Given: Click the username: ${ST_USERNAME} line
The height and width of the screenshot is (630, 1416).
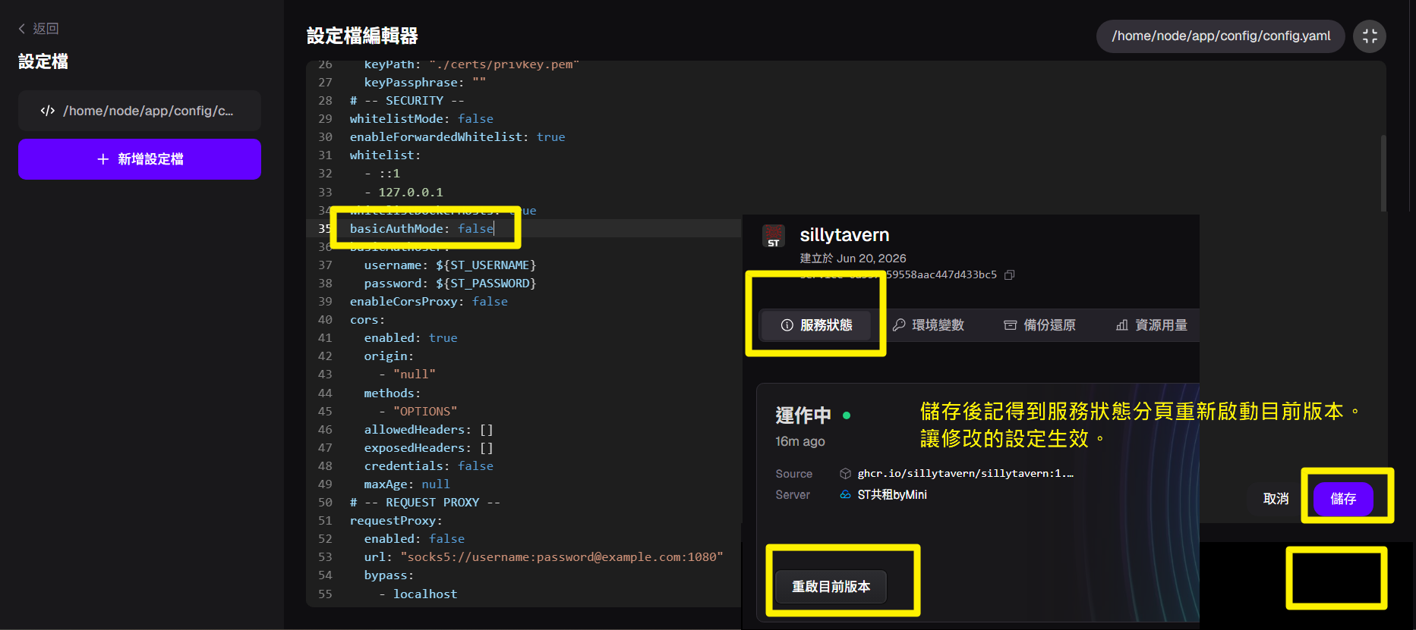Looking at the screenshot, I should click(449, 265).
